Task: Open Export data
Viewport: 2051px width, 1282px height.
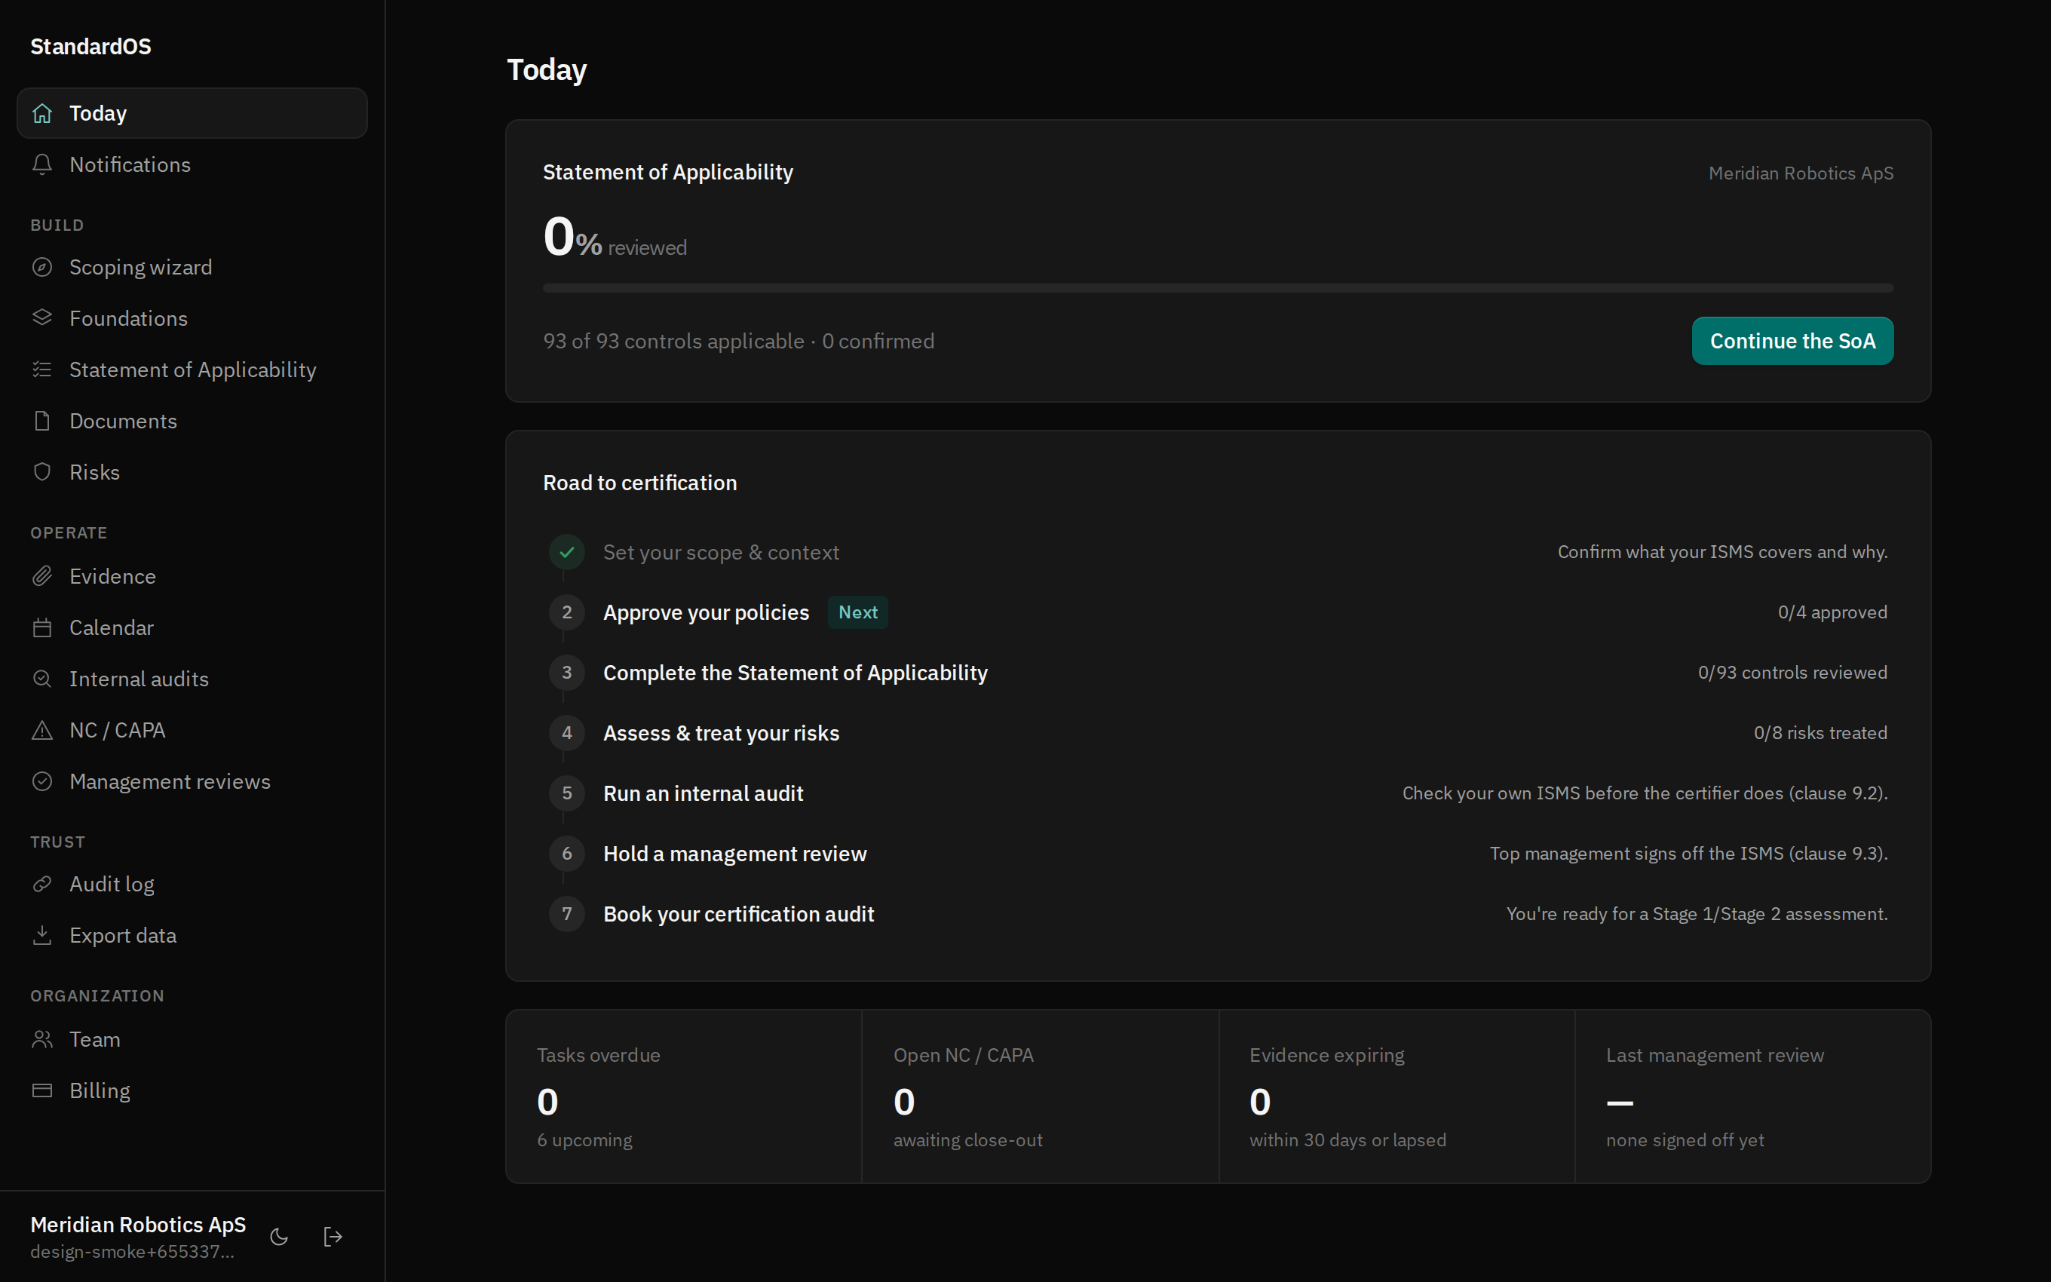Action: pos(192,935)
